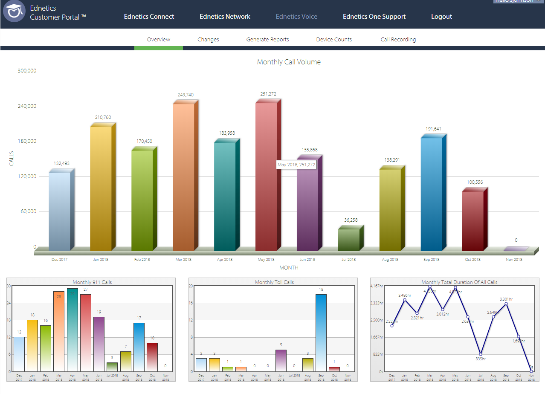Select the 911 Calls Aug 2018 bar labeled 7
Viewport: 545px width, 394px height.
coord(125,361)
